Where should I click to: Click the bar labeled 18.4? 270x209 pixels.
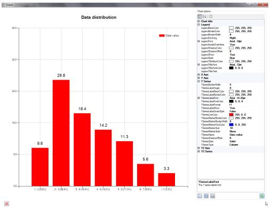point(82,150)
